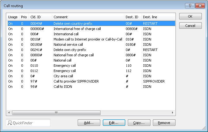Click the horizontal scrollbar left arrow

[9, 113]
